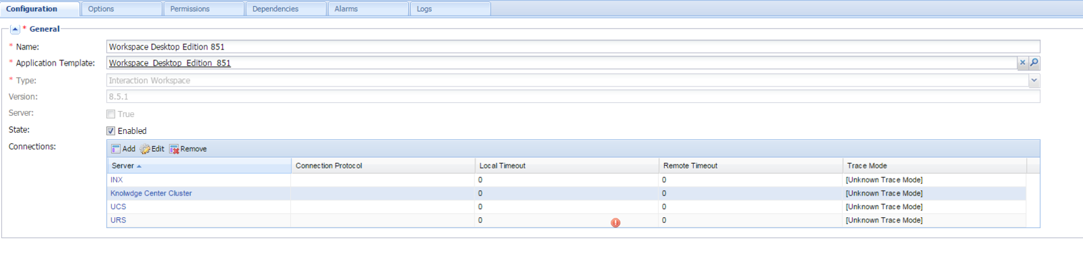
Task: Open the Type dropdown arrow
Action: (1034, 80)
